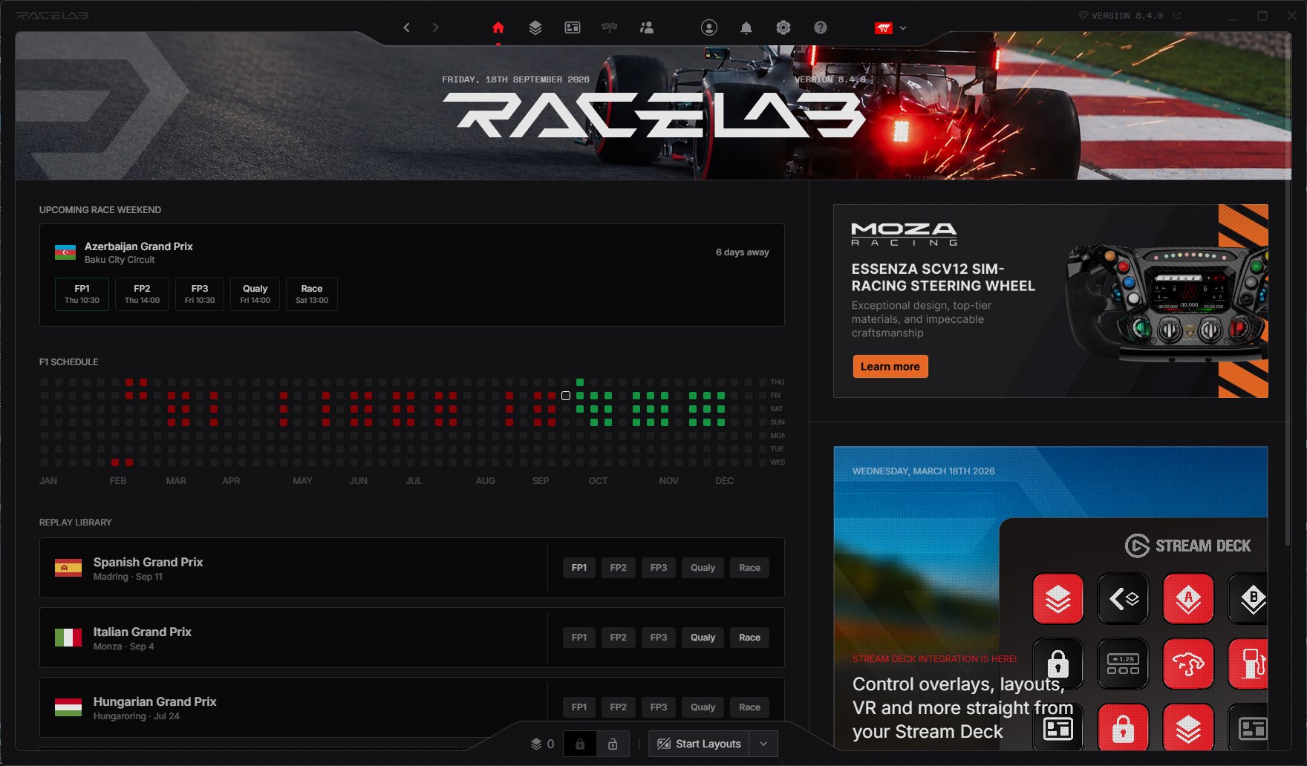Click the top green THU cell in the schedule

(x=580, y=382)
